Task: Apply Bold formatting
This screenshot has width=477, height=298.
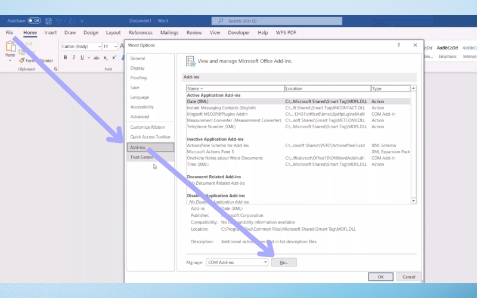Action: [66, 58]
